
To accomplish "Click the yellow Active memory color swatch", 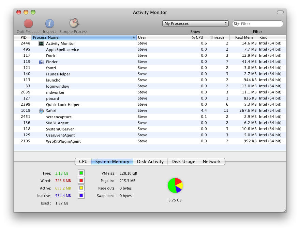I will click(81, 188).
